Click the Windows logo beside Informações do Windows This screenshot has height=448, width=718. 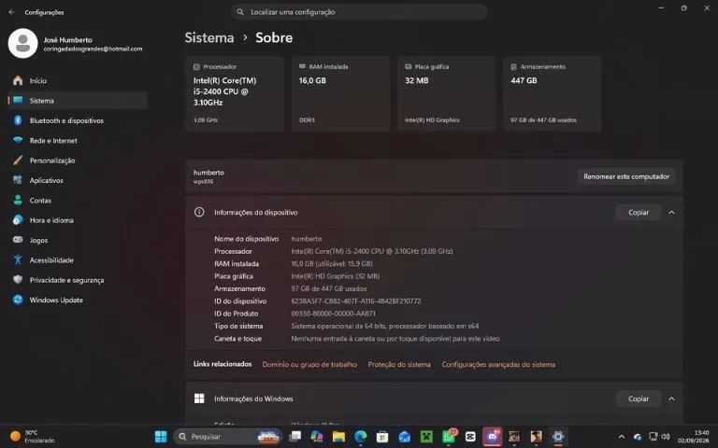pos(199,399)
